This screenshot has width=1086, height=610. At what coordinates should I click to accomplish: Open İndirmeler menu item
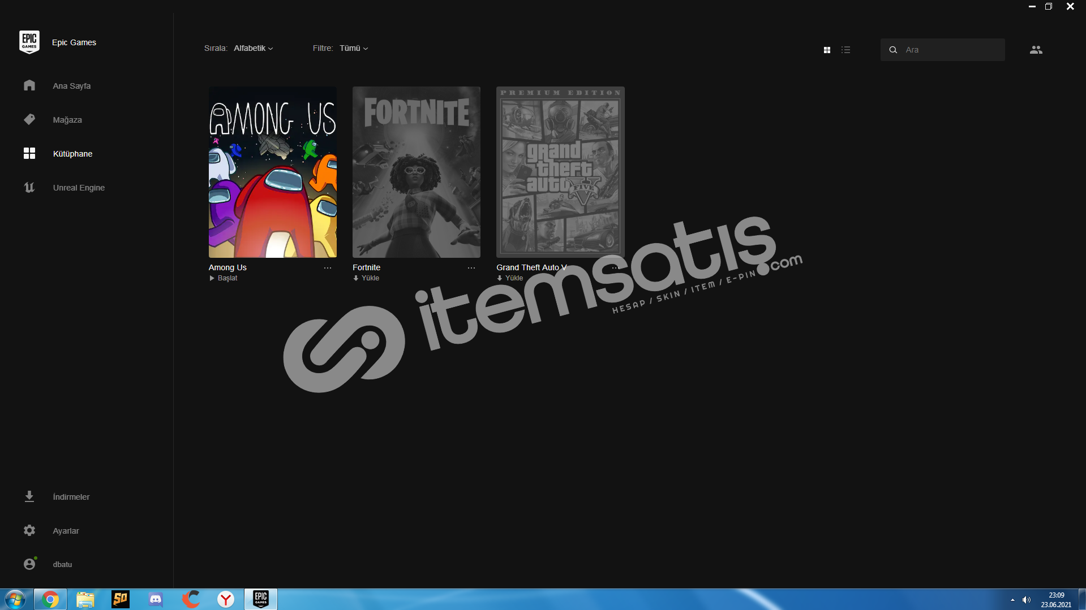(x=71, y=497)
